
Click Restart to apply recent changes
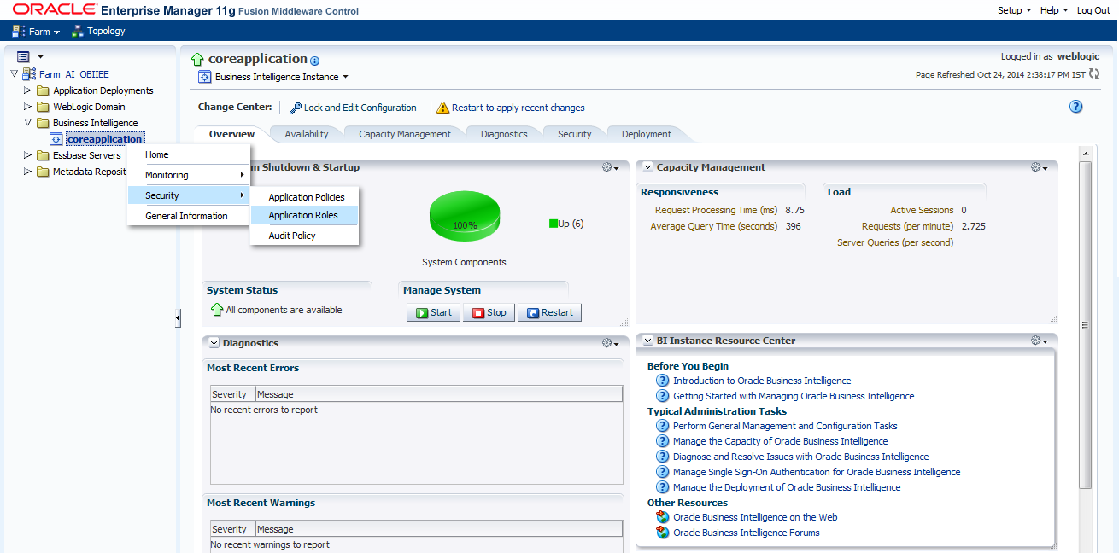pyautogui.click(x=511, y=108)
